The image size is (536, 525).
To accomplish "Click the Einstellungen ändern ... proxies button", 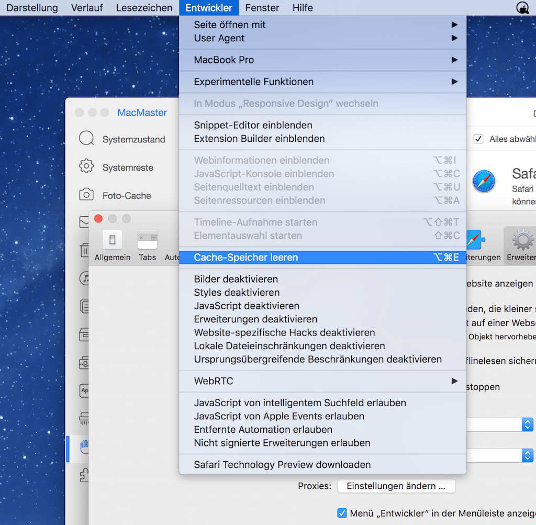I will [x=396, y=486].
